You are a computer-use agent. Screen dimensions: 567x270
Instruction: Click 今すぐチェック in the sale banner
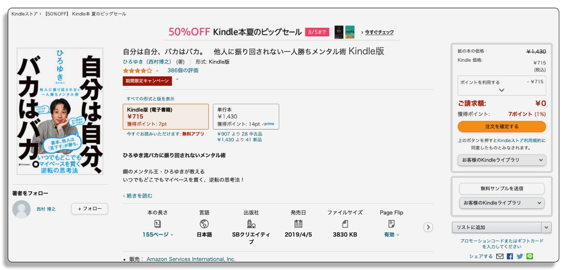click(379, 32)
